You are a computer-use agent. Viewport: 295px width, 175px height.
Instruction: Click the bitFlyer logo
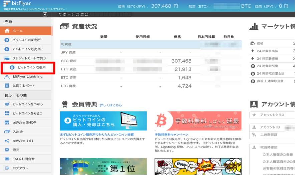pos(17,3)
